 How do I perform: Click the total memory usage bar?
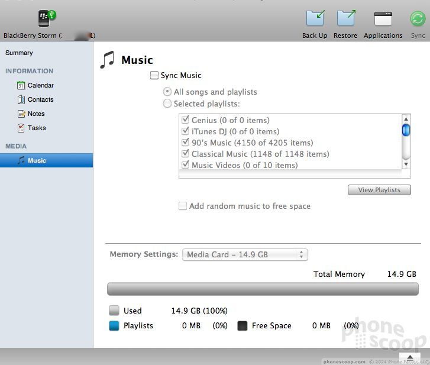point(263,289)
